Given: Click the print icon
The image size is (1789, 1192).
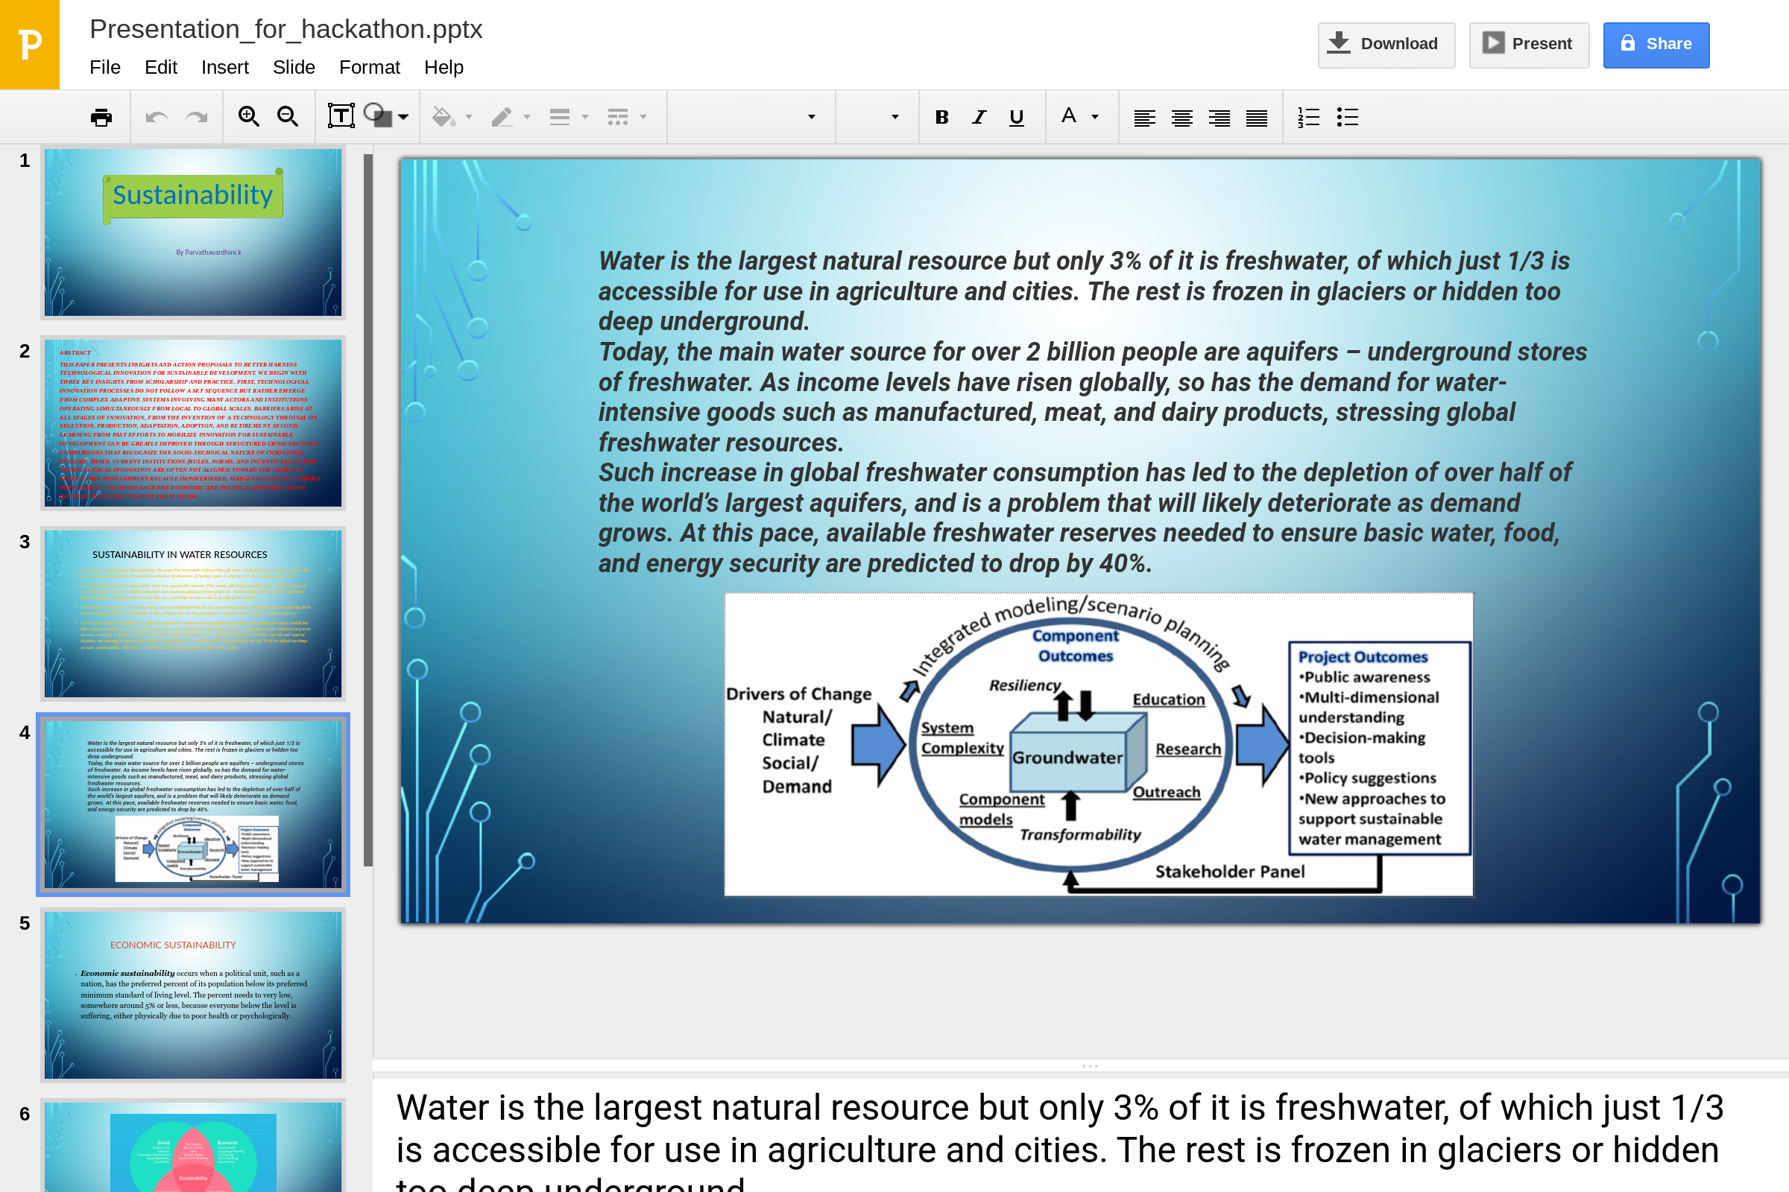Looking at the screenshot, I should [x=101, y=117].
